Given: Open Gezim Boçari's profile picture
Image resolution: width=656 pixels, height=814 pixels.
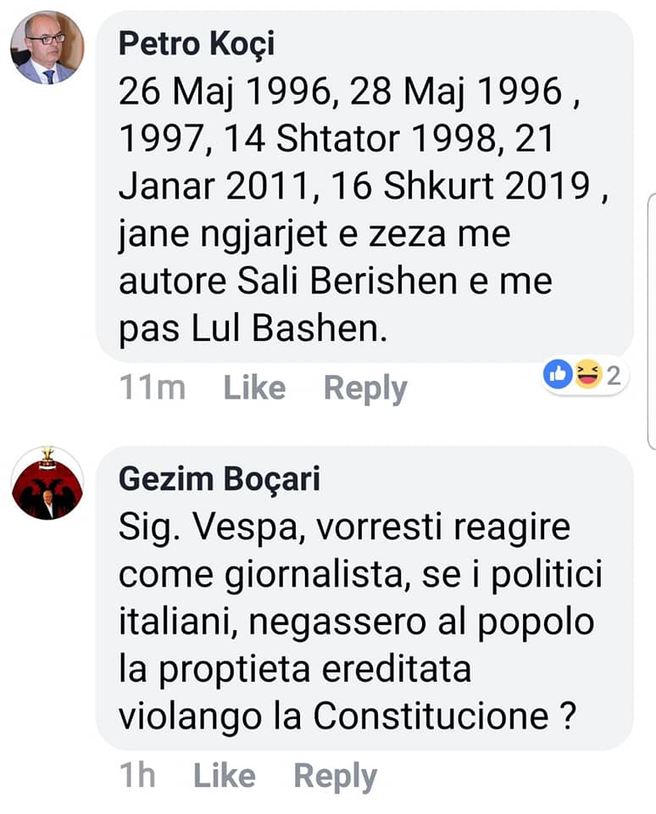Looking at the screenshot, I should click(47, 483).
